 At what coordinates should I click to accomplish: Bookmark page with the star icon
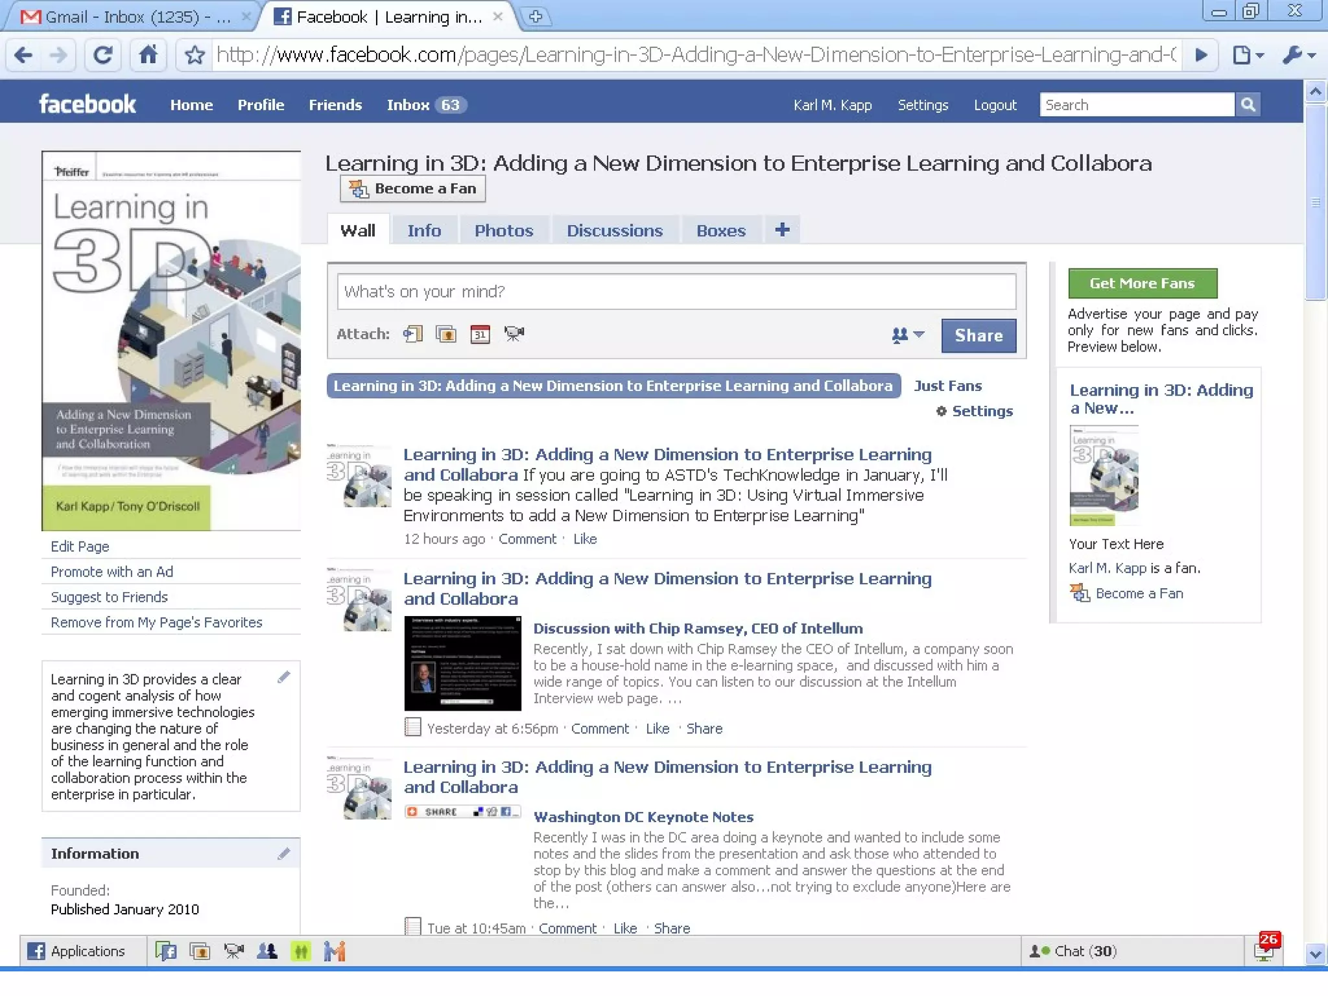click(195, 55)
